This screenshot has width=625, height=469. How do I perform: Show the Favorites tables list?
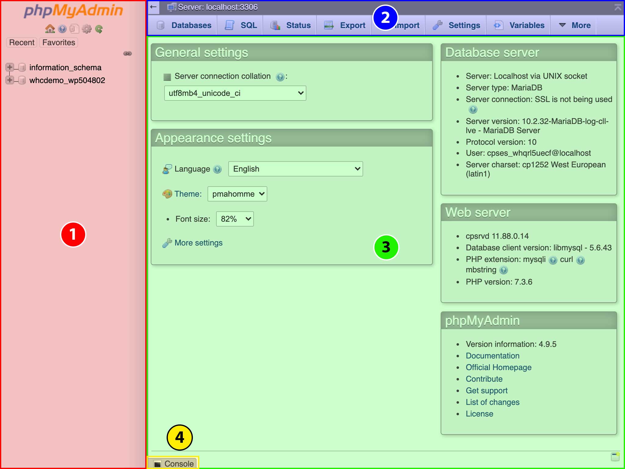(x=59, y=42)
